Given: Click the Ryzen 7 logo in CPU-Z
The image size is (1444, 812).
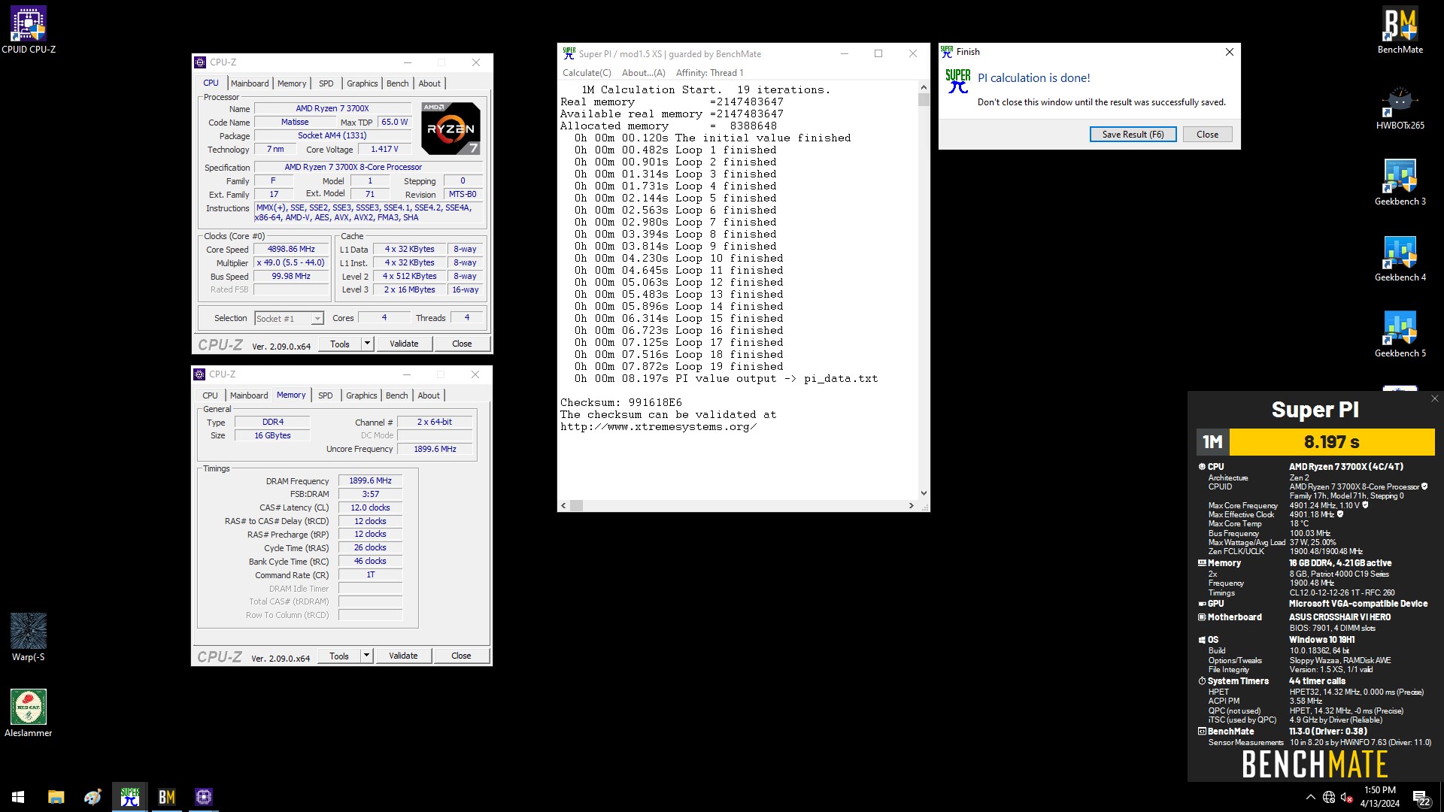Looking at the screenshot, I should 450,129.
